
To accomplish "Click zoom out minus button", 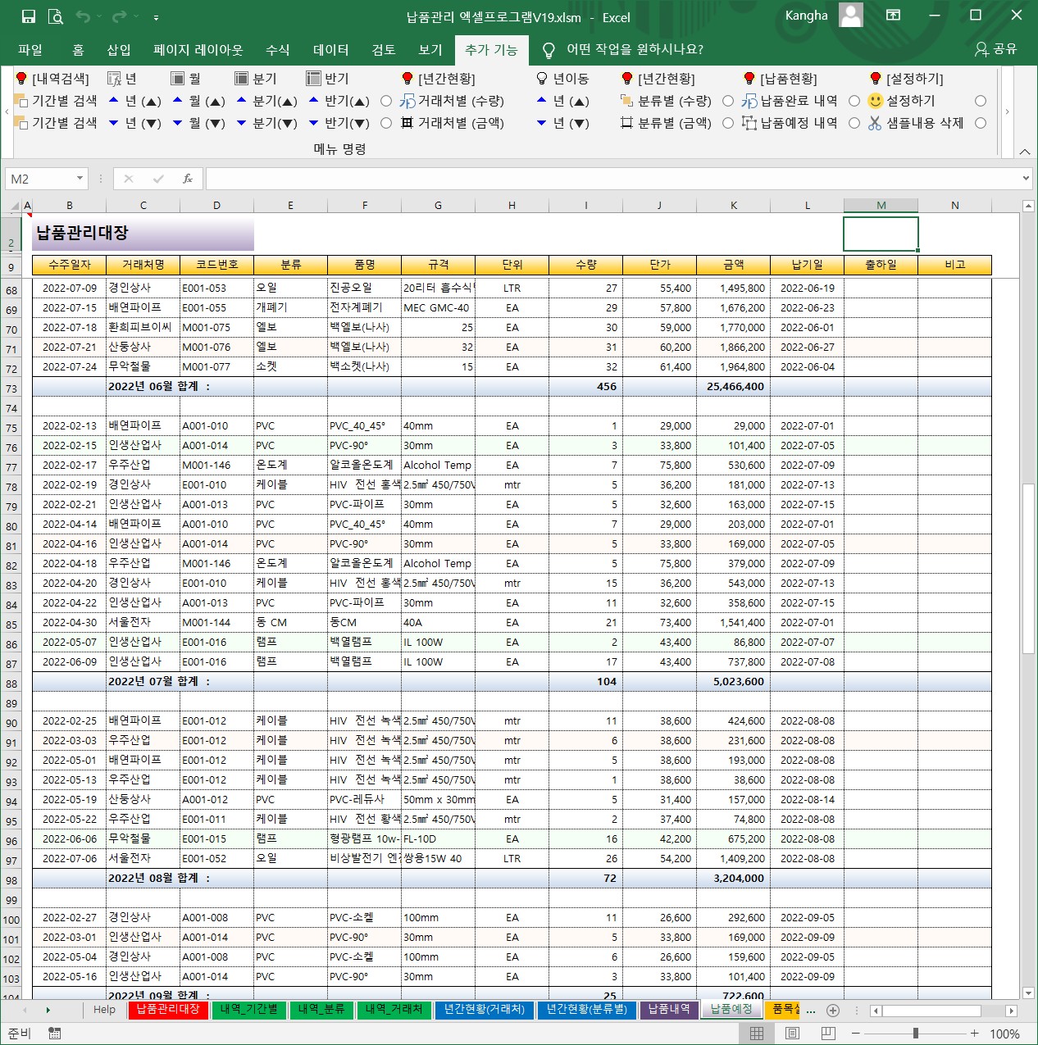I will coord(856,1034).
